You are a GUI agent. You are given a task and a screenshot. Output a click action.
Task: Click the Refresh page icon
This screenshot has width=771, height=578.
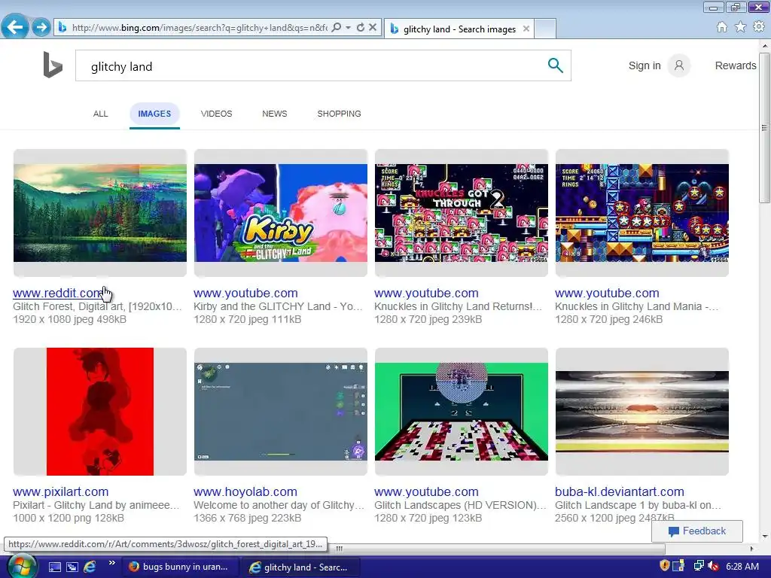point(361,28)
